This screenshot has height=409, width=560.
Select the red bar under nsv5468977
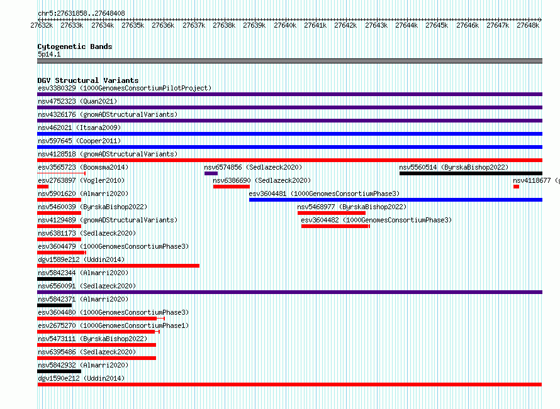tap(332, 213)
